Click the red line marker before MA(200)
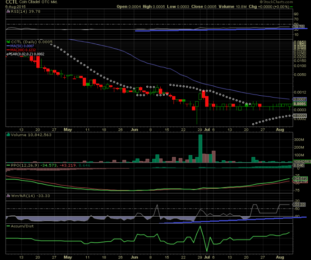This screenshot has height=260, width=311. pyautogui.click(x=8, y=50)
